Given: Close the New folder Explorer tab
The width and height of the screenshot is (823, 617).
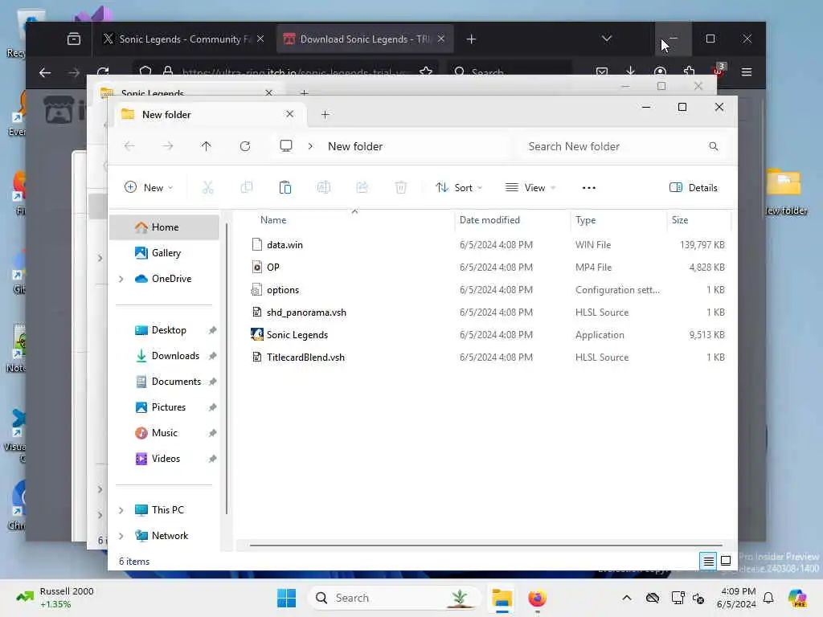Looking at the screenshot, I should coord(289,114).
